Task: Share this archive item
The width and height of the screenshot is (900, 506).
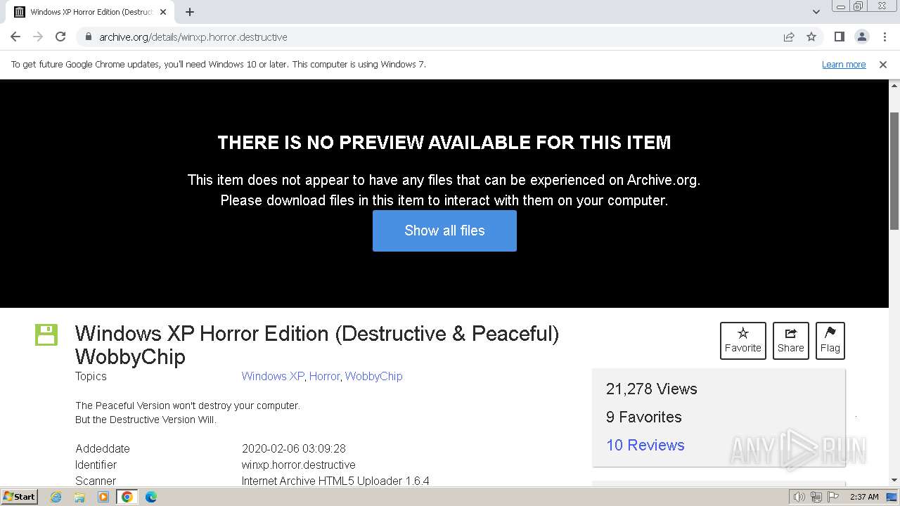Action: [x=791, y=341]
